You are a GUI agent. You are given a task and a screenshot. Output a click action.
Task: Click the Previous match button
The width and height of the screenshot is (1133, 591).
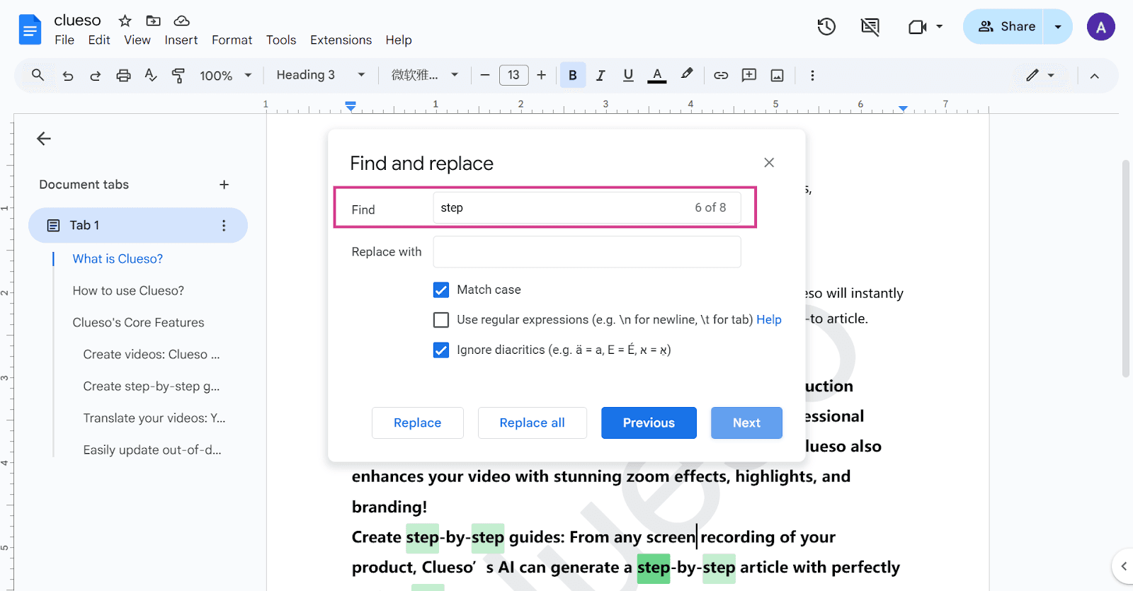click(x=649, y=423)
